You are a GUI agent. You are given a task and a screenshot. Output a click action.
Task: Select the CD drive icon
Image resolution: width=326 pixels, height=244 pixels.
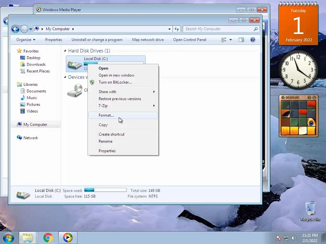(75, 91)
